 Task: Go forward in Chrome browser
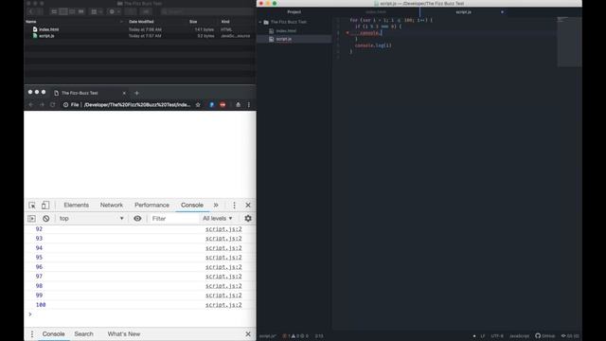tap(42, 105)
